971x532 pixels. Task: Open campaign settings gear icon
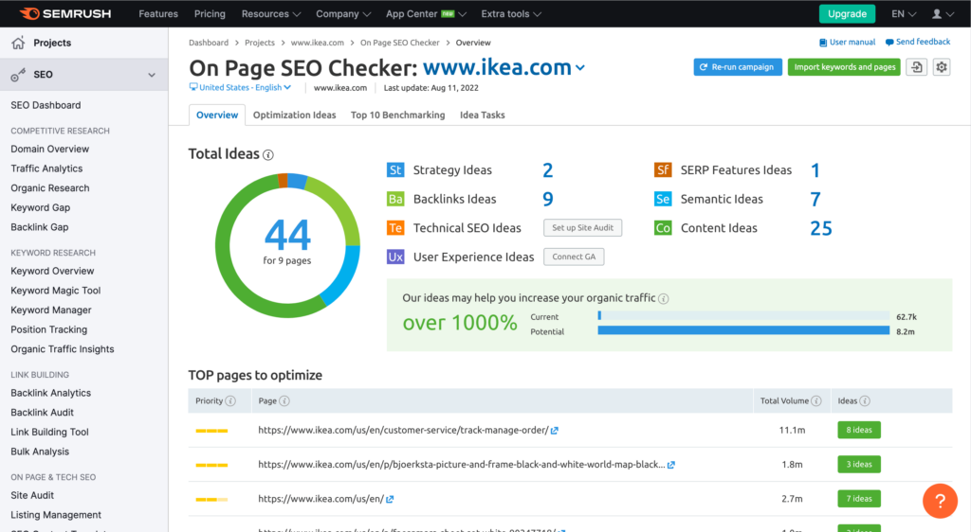tap(942, 66)
